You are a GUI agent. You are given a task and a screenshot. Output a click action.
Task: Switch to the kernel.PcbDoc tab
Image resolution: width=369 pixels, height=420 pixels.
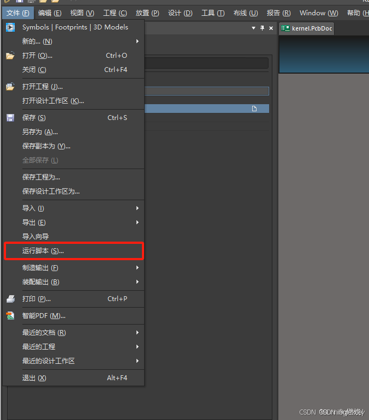pos(307,28)
